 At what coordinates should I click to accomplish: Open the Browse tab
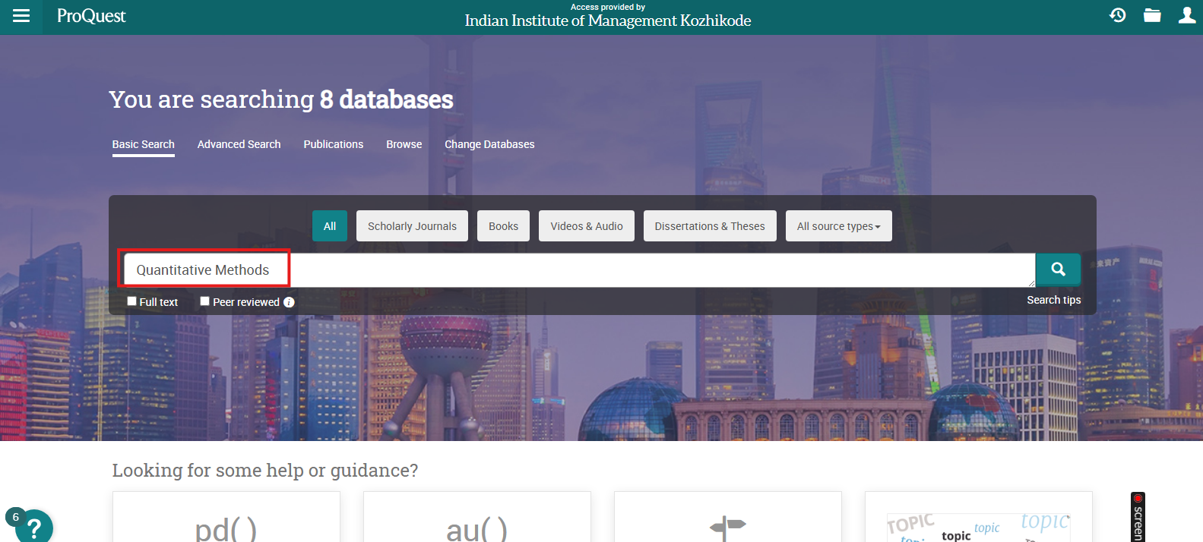coord(404,144)
